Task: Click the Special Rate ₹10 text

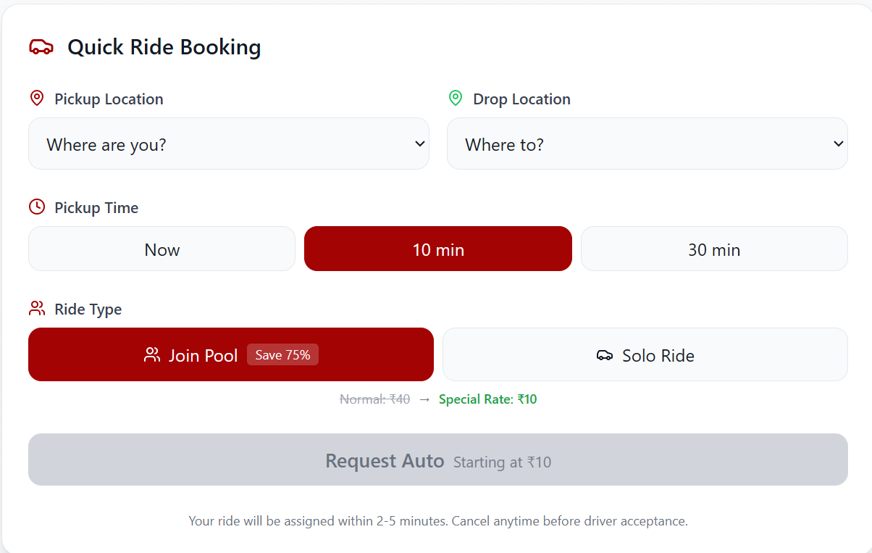Action: click(x=487, y=399)
